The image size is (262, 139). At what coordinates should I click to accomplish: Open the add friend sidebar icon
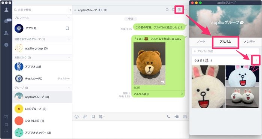pos(6,33)
